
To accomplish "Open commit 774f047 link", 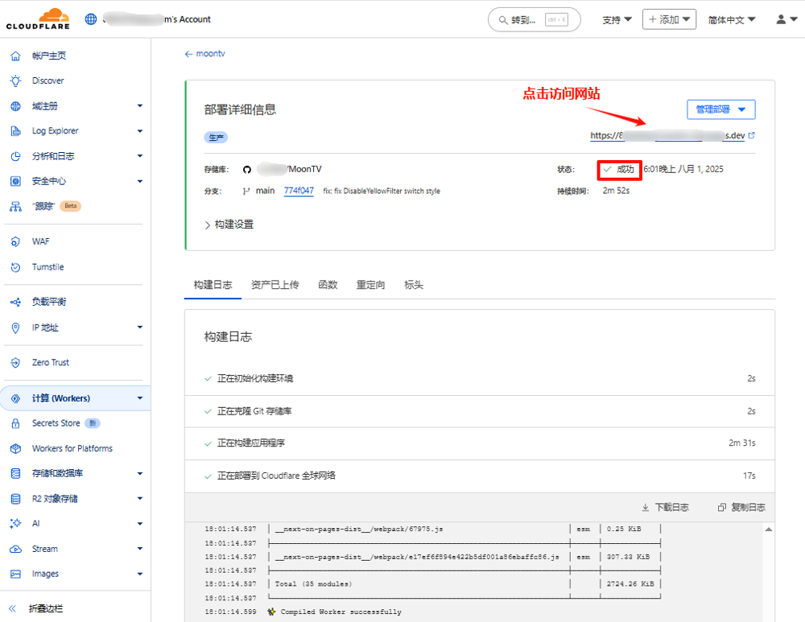I will [299, 191].
